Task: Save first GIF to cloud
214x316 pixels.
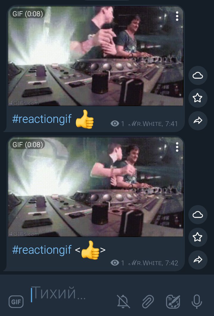Action: click(198, 75)
